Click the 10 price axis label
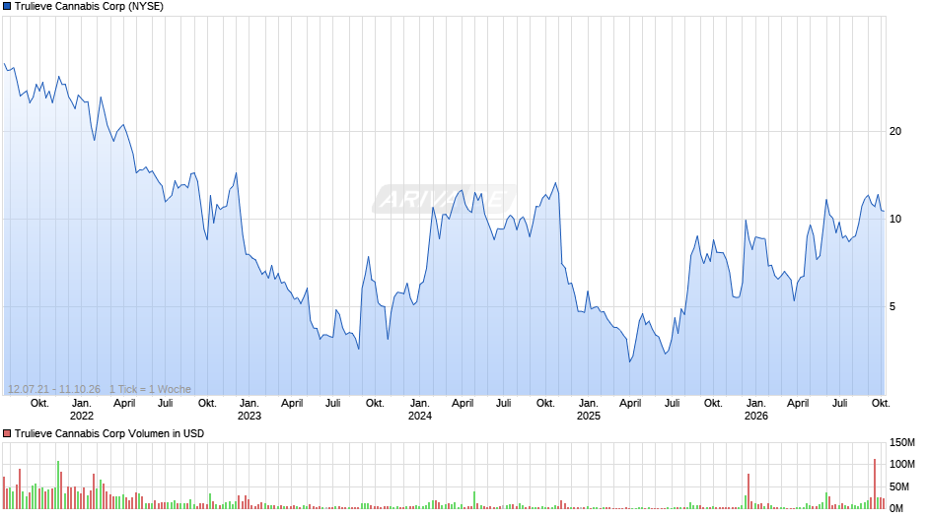The height and width of the screenshot is (518, 927). coord(895,220)
